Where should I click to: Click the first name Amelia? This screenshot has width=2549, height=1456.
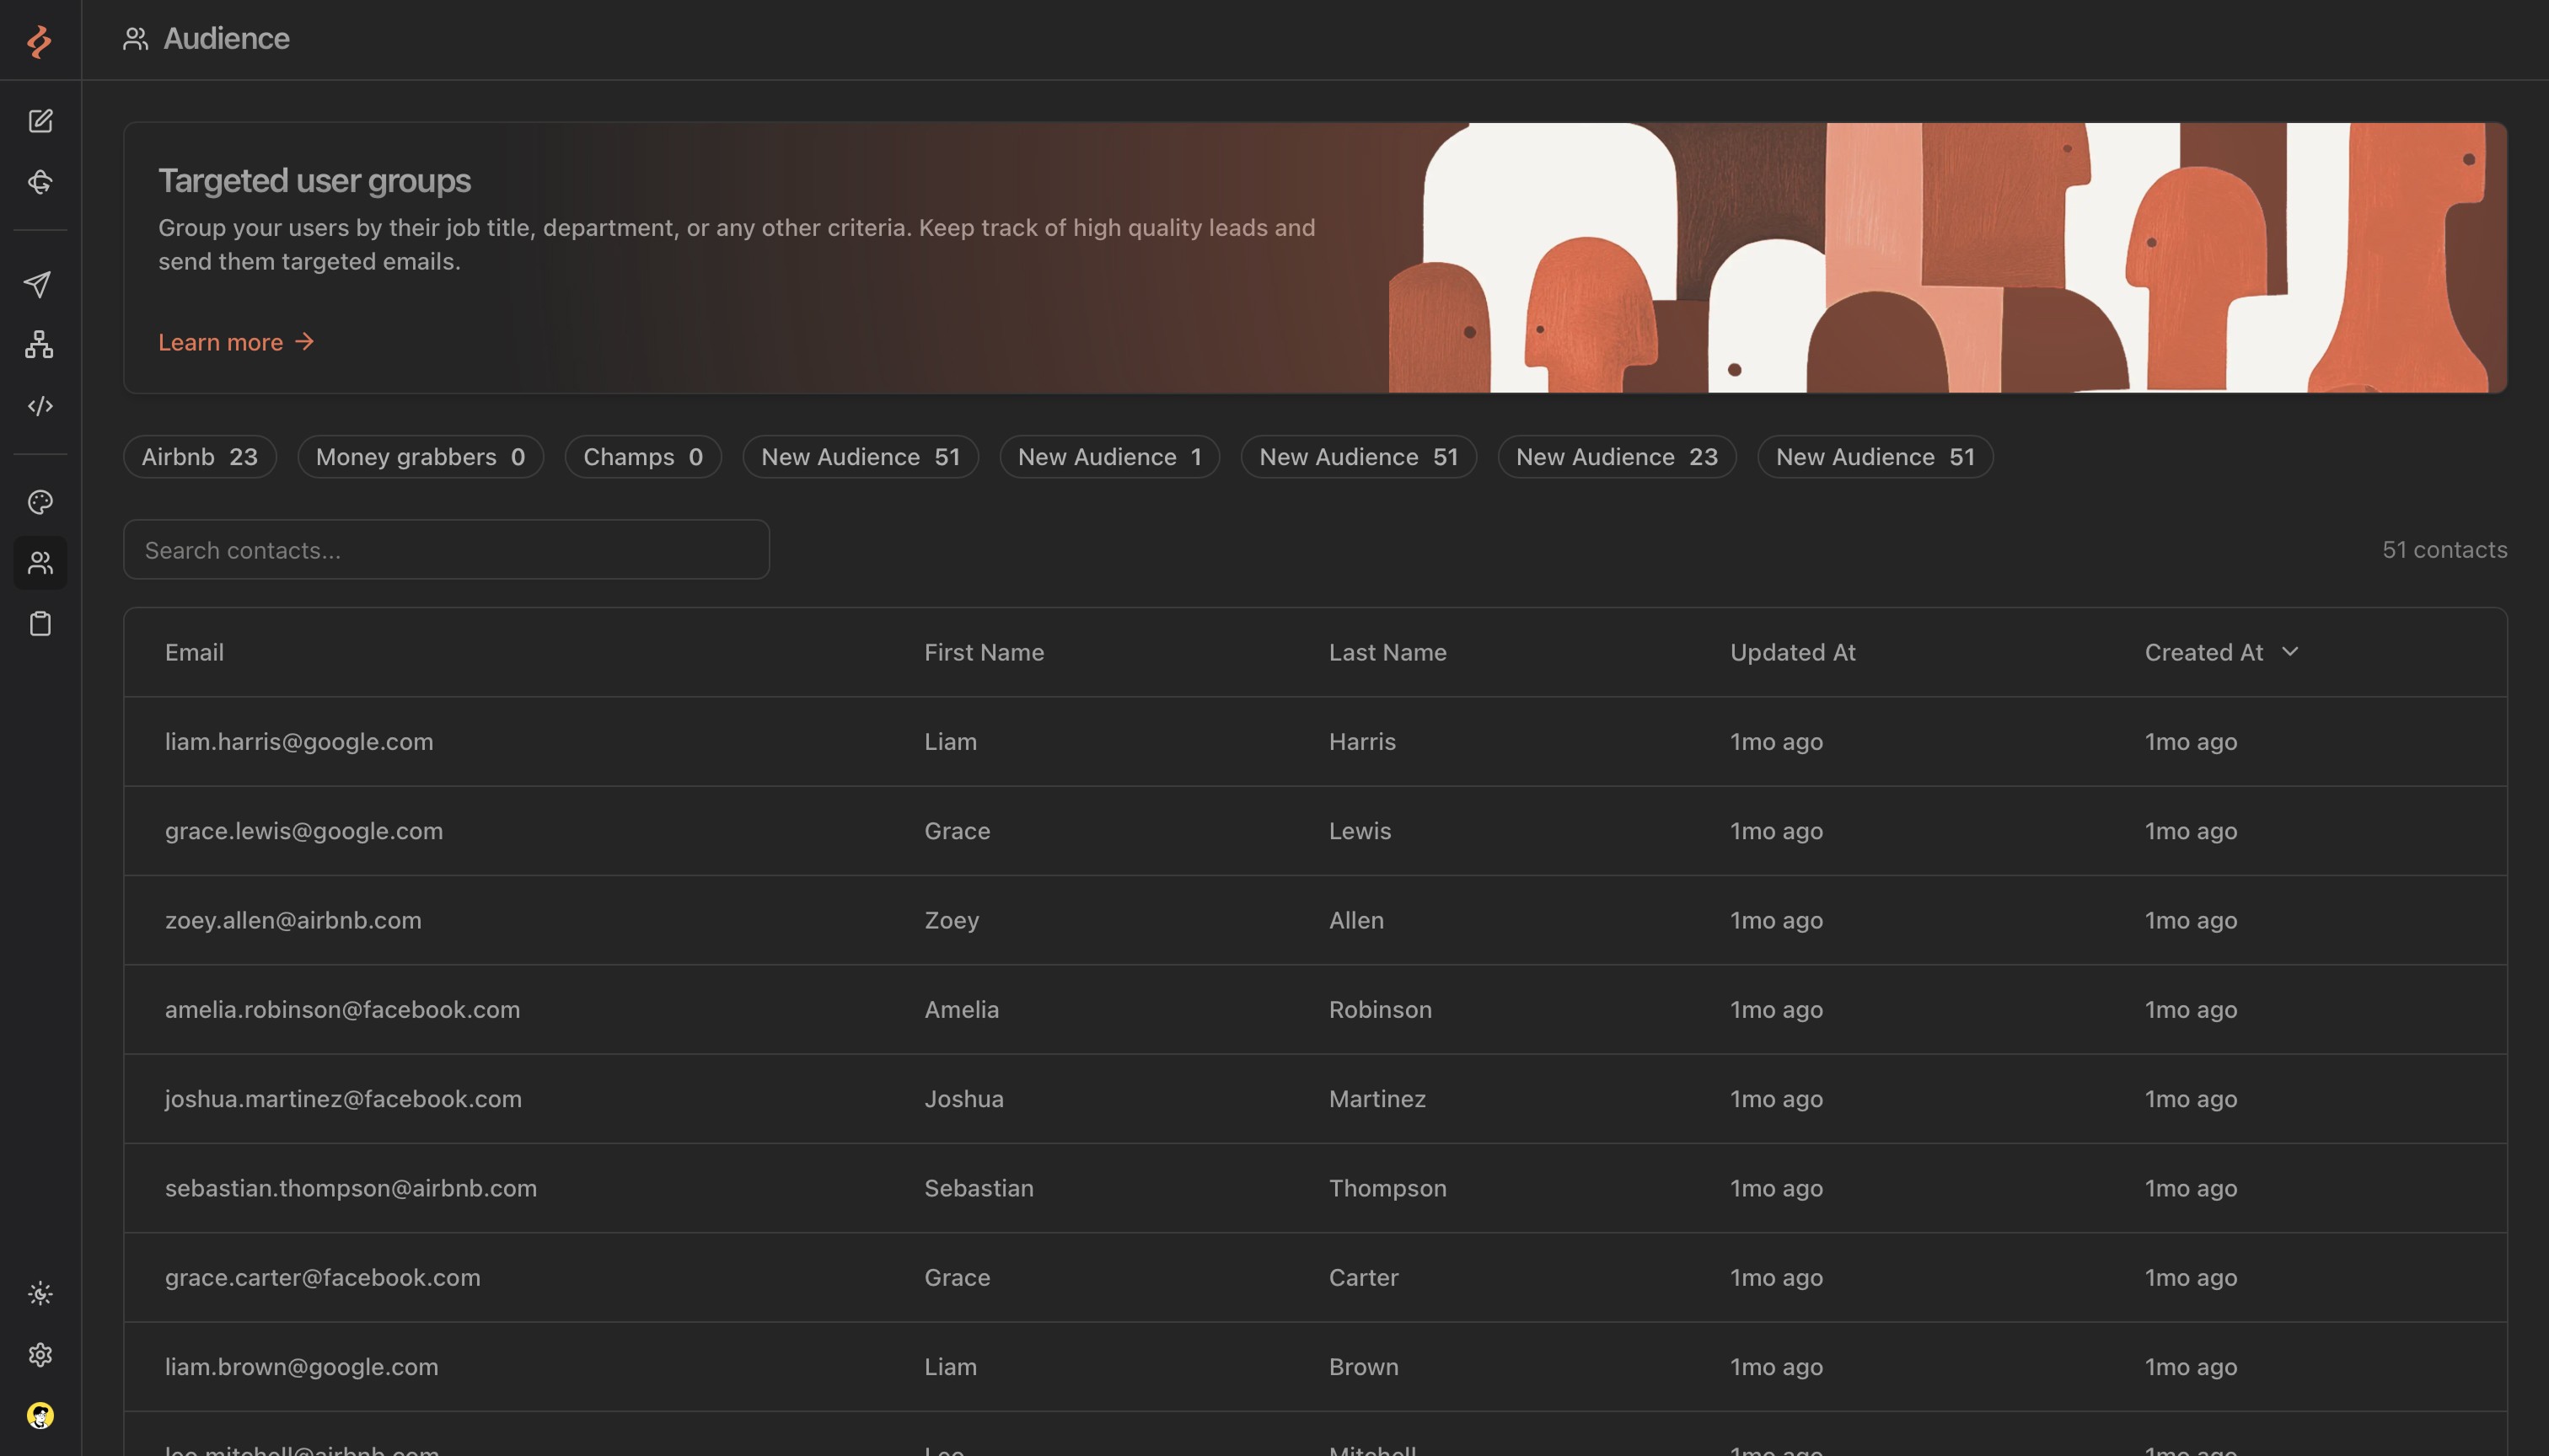962,1009
